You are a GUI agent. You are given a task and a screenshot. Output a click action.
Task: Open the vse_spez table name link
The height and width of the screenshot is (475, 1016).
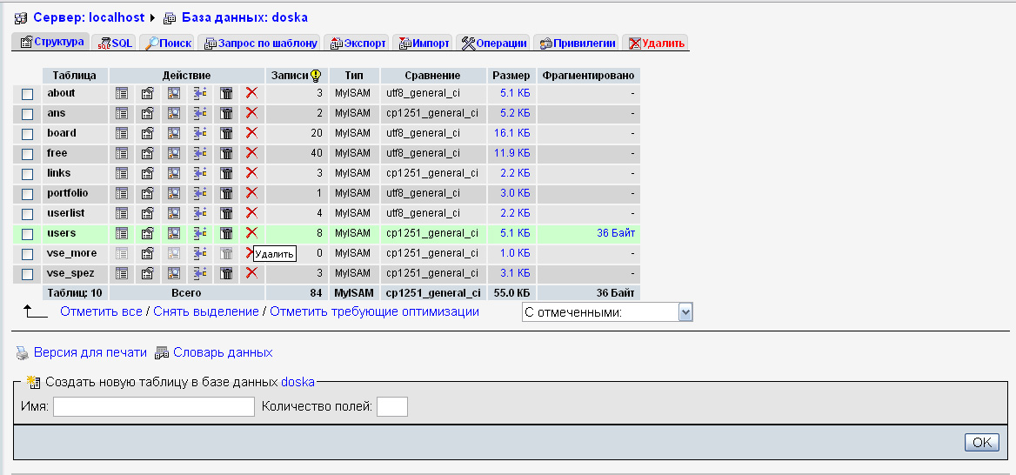coord(70,273)
